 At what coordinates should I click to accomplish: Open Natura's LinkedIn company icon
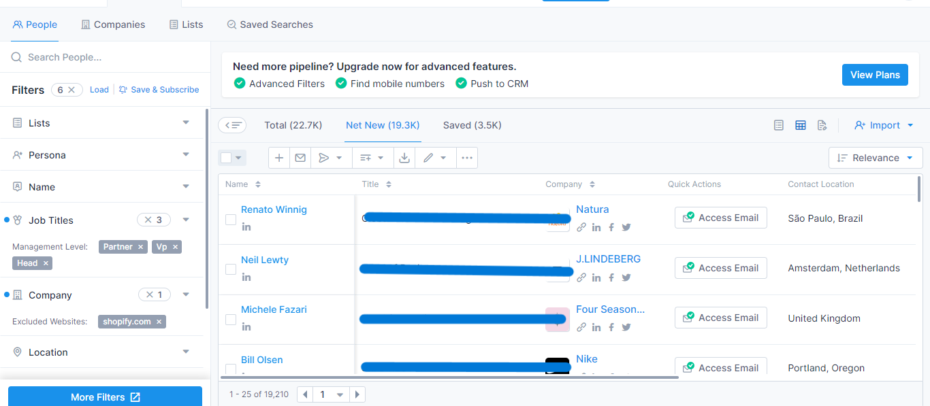(596, 227)
